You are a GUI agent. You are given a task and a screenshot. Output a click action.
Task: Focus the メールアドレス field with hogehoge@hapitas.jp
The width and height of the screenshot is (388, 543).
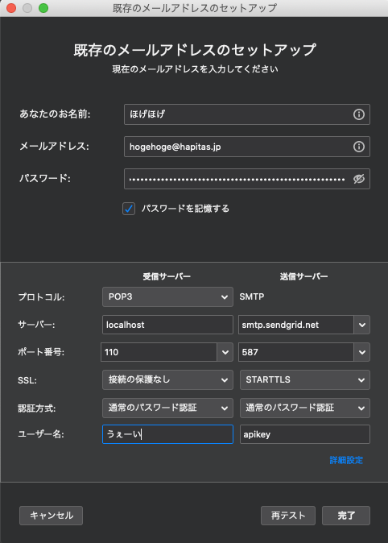[x=247, y=147]
